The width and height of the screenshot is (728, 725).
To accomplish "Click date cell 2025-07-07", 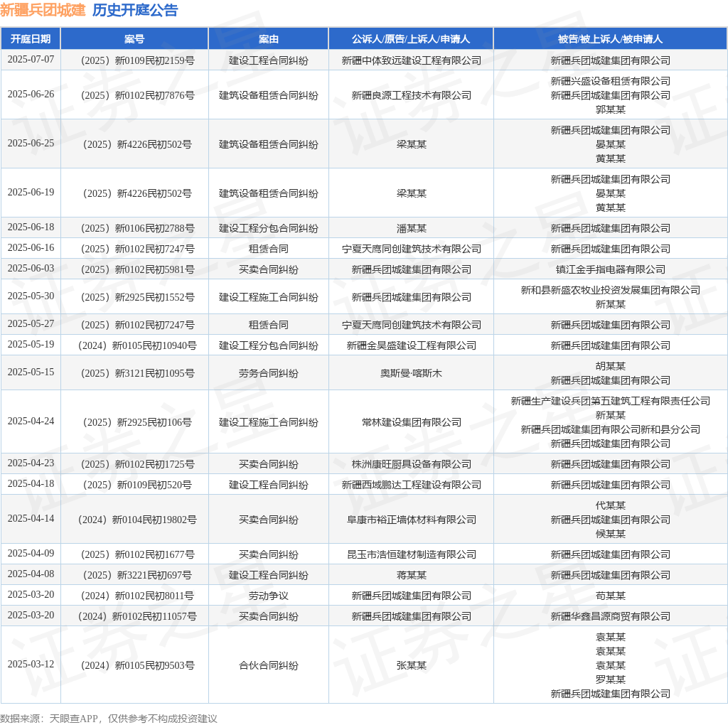I will click(31, 60).
